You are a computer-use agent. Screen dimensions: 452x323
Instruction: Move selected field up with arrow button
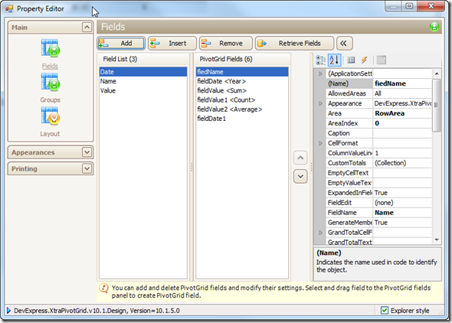coord(300,158)
